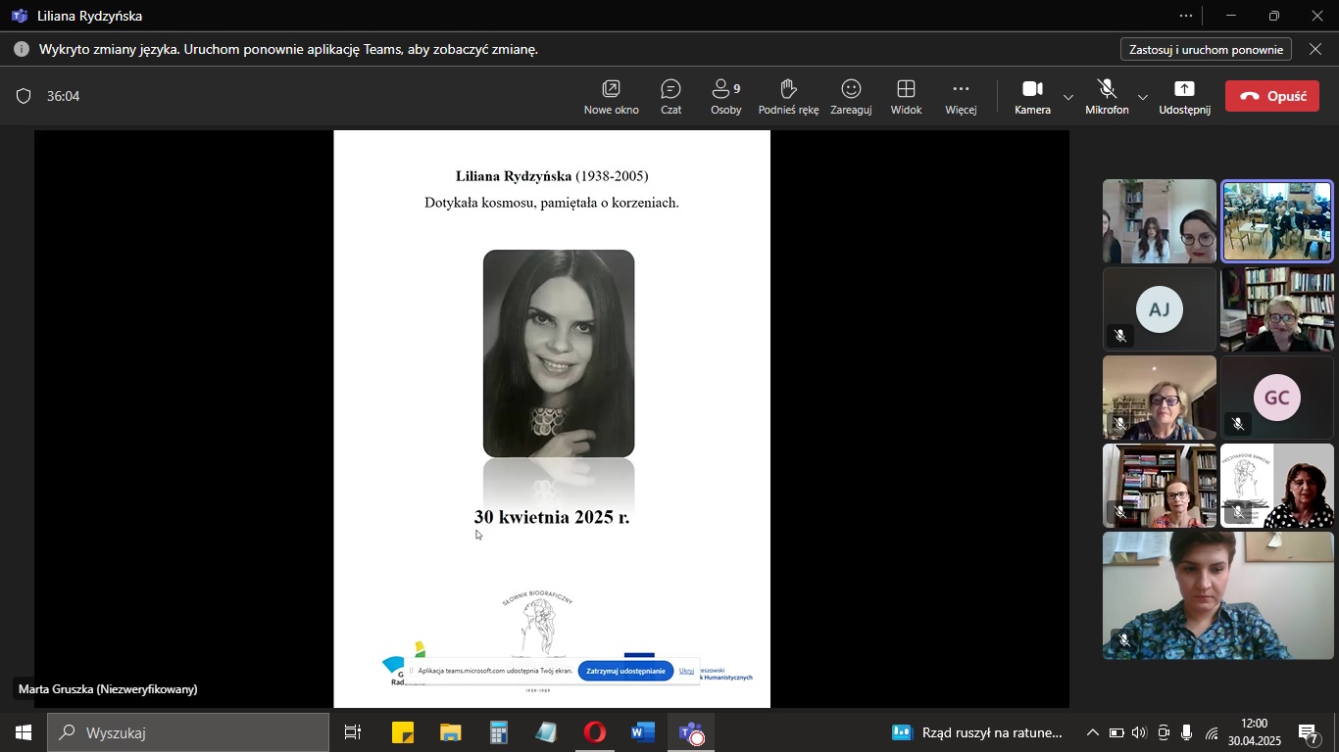1339x752 pixels.
Task: Unmute the Mikrofon
Action: 1107,96
